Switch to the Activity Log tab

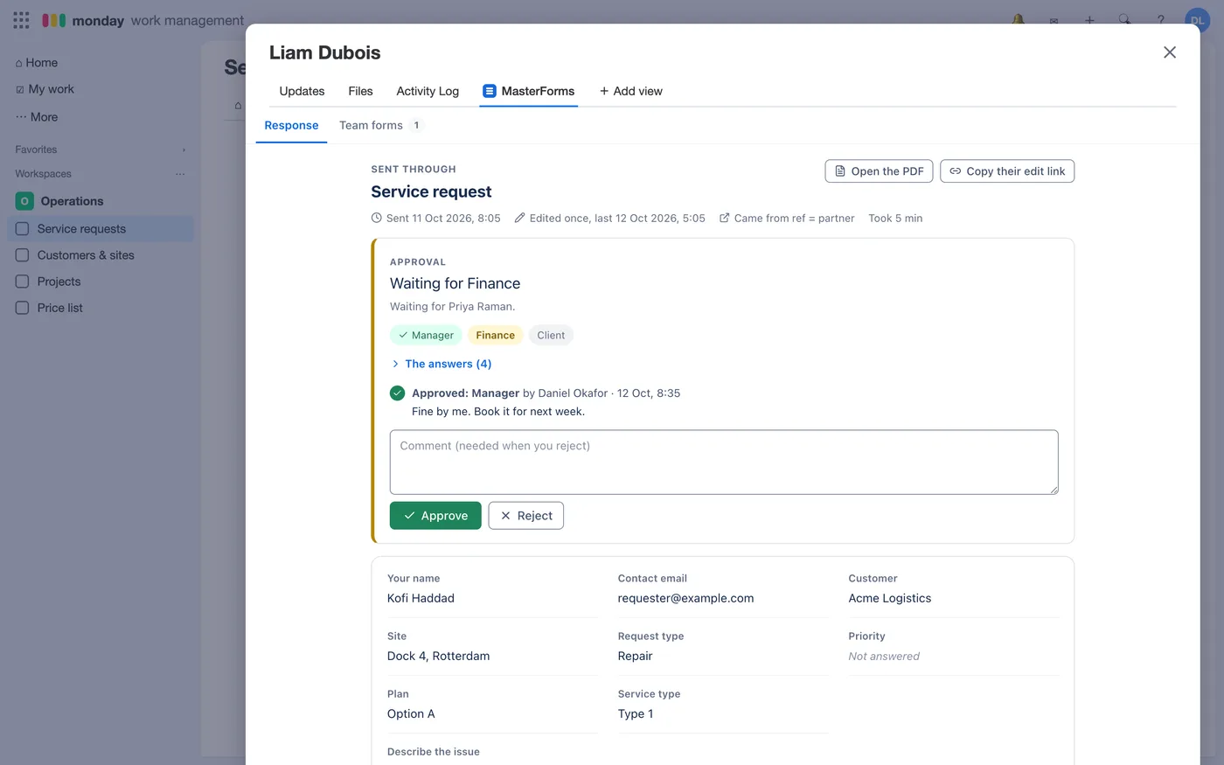[428, 91]
